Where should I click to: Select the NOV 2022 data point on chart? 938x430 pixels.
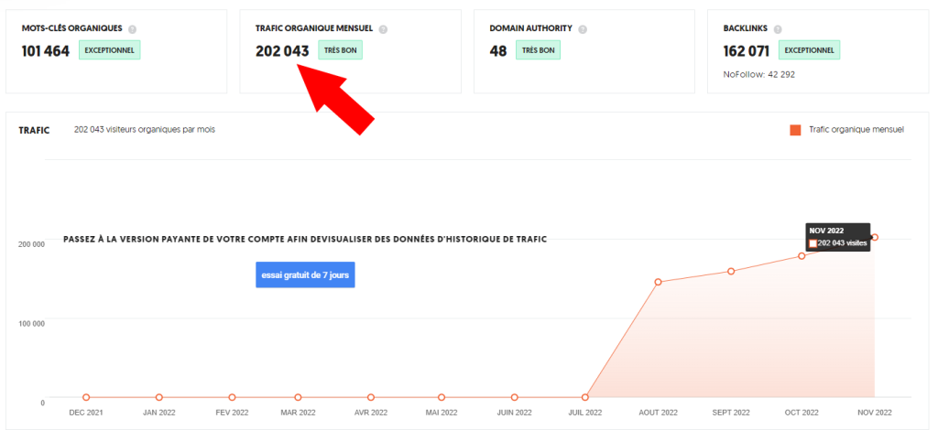click(875, 237)
